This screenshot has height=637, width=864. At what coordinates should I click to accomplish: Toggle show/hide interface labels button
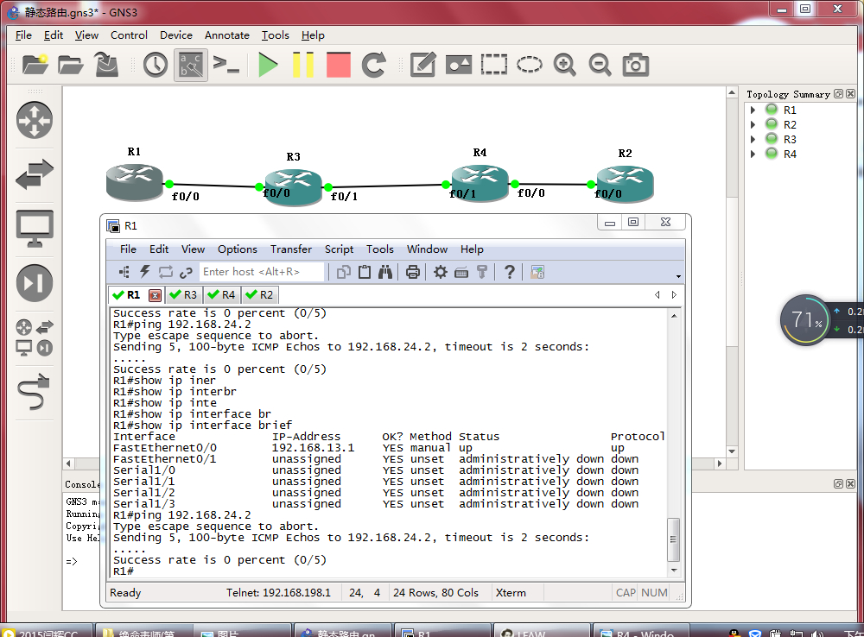(x=191, y=65)
